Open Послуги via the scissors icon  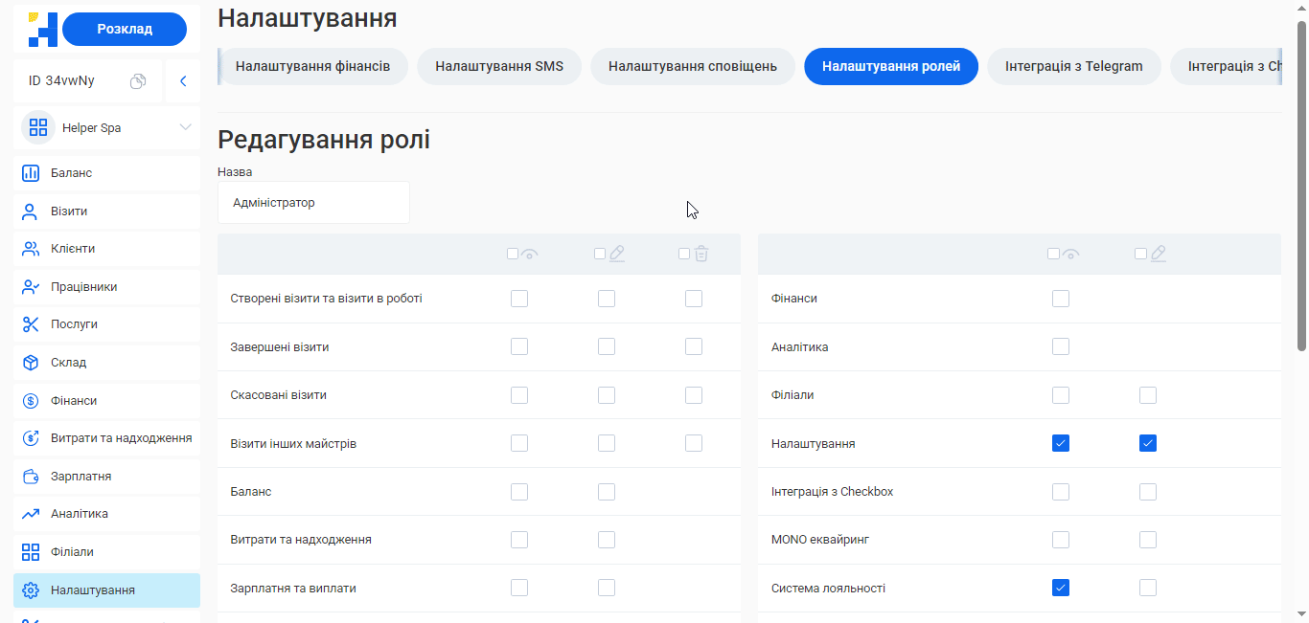pyautogui.click(x=31, y=324)
